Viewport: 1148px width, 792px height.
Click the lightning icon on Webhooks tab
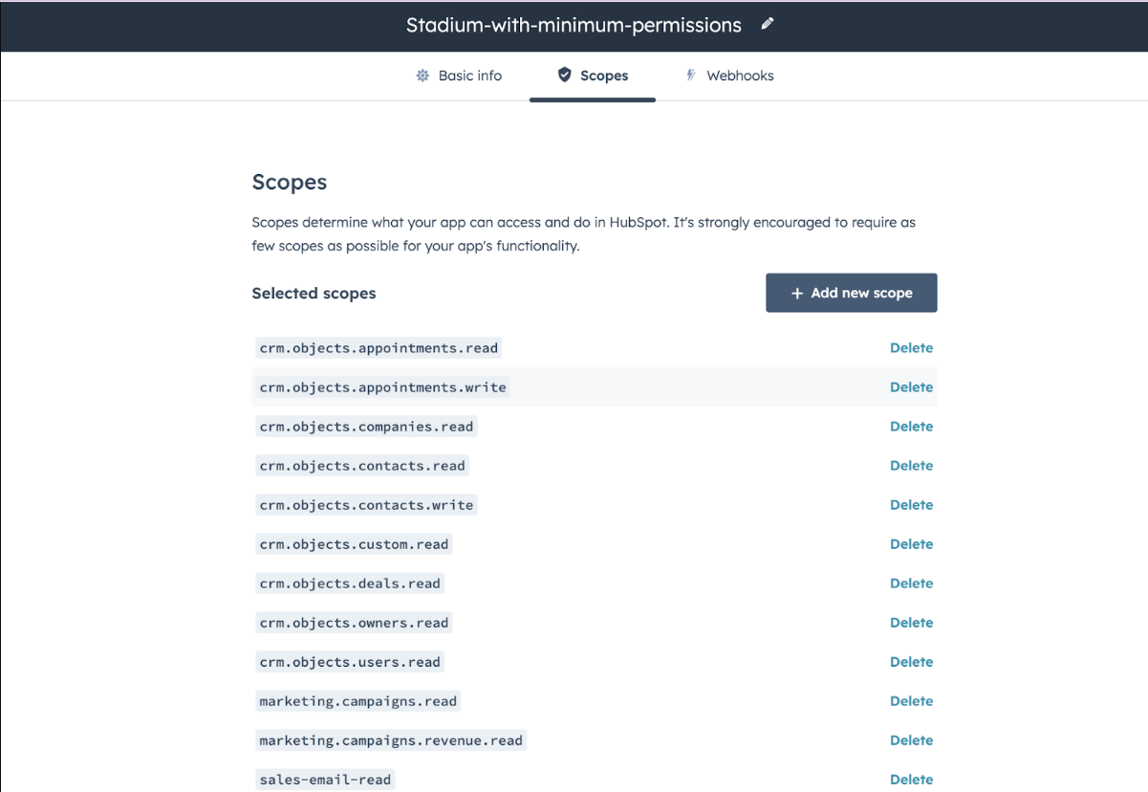tap(690, 76)
